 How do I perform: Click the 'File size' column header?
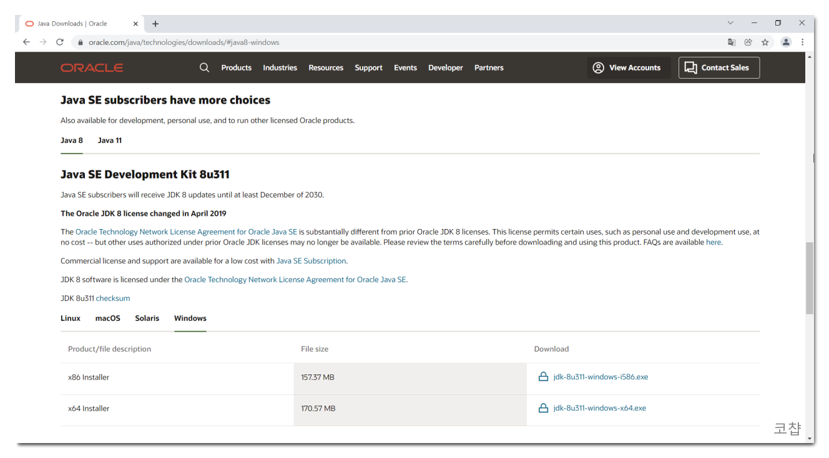[x=315, y=349]
